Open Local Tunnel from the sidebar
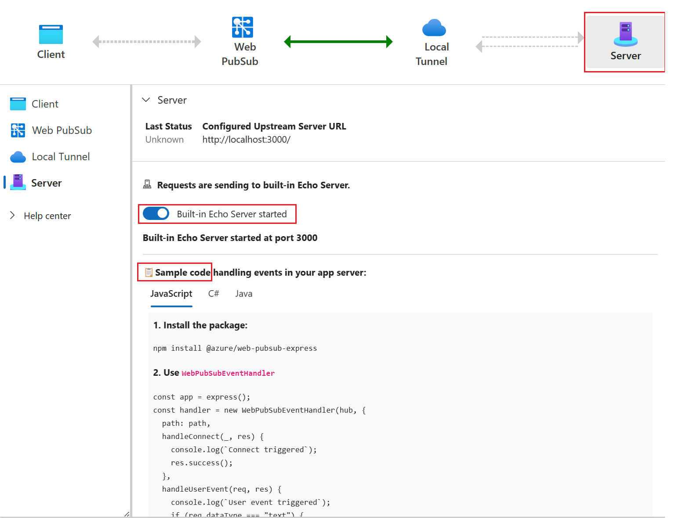Viewport: 675px width, 518px height. tap(61, 157)
